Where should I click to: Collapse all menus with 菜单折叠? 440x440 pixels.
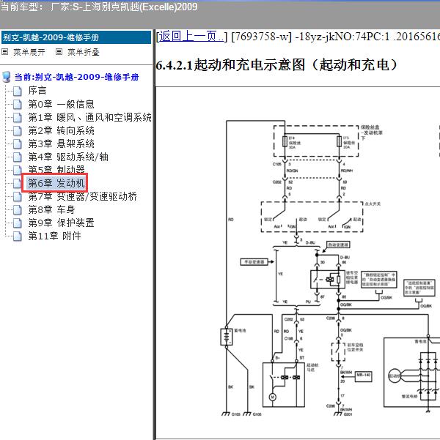[83, 52]
